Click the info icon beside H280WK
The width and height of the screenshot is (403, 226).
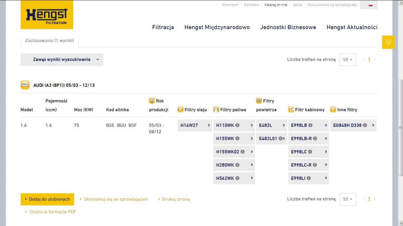pyautogui.click(x=237, y=165)
